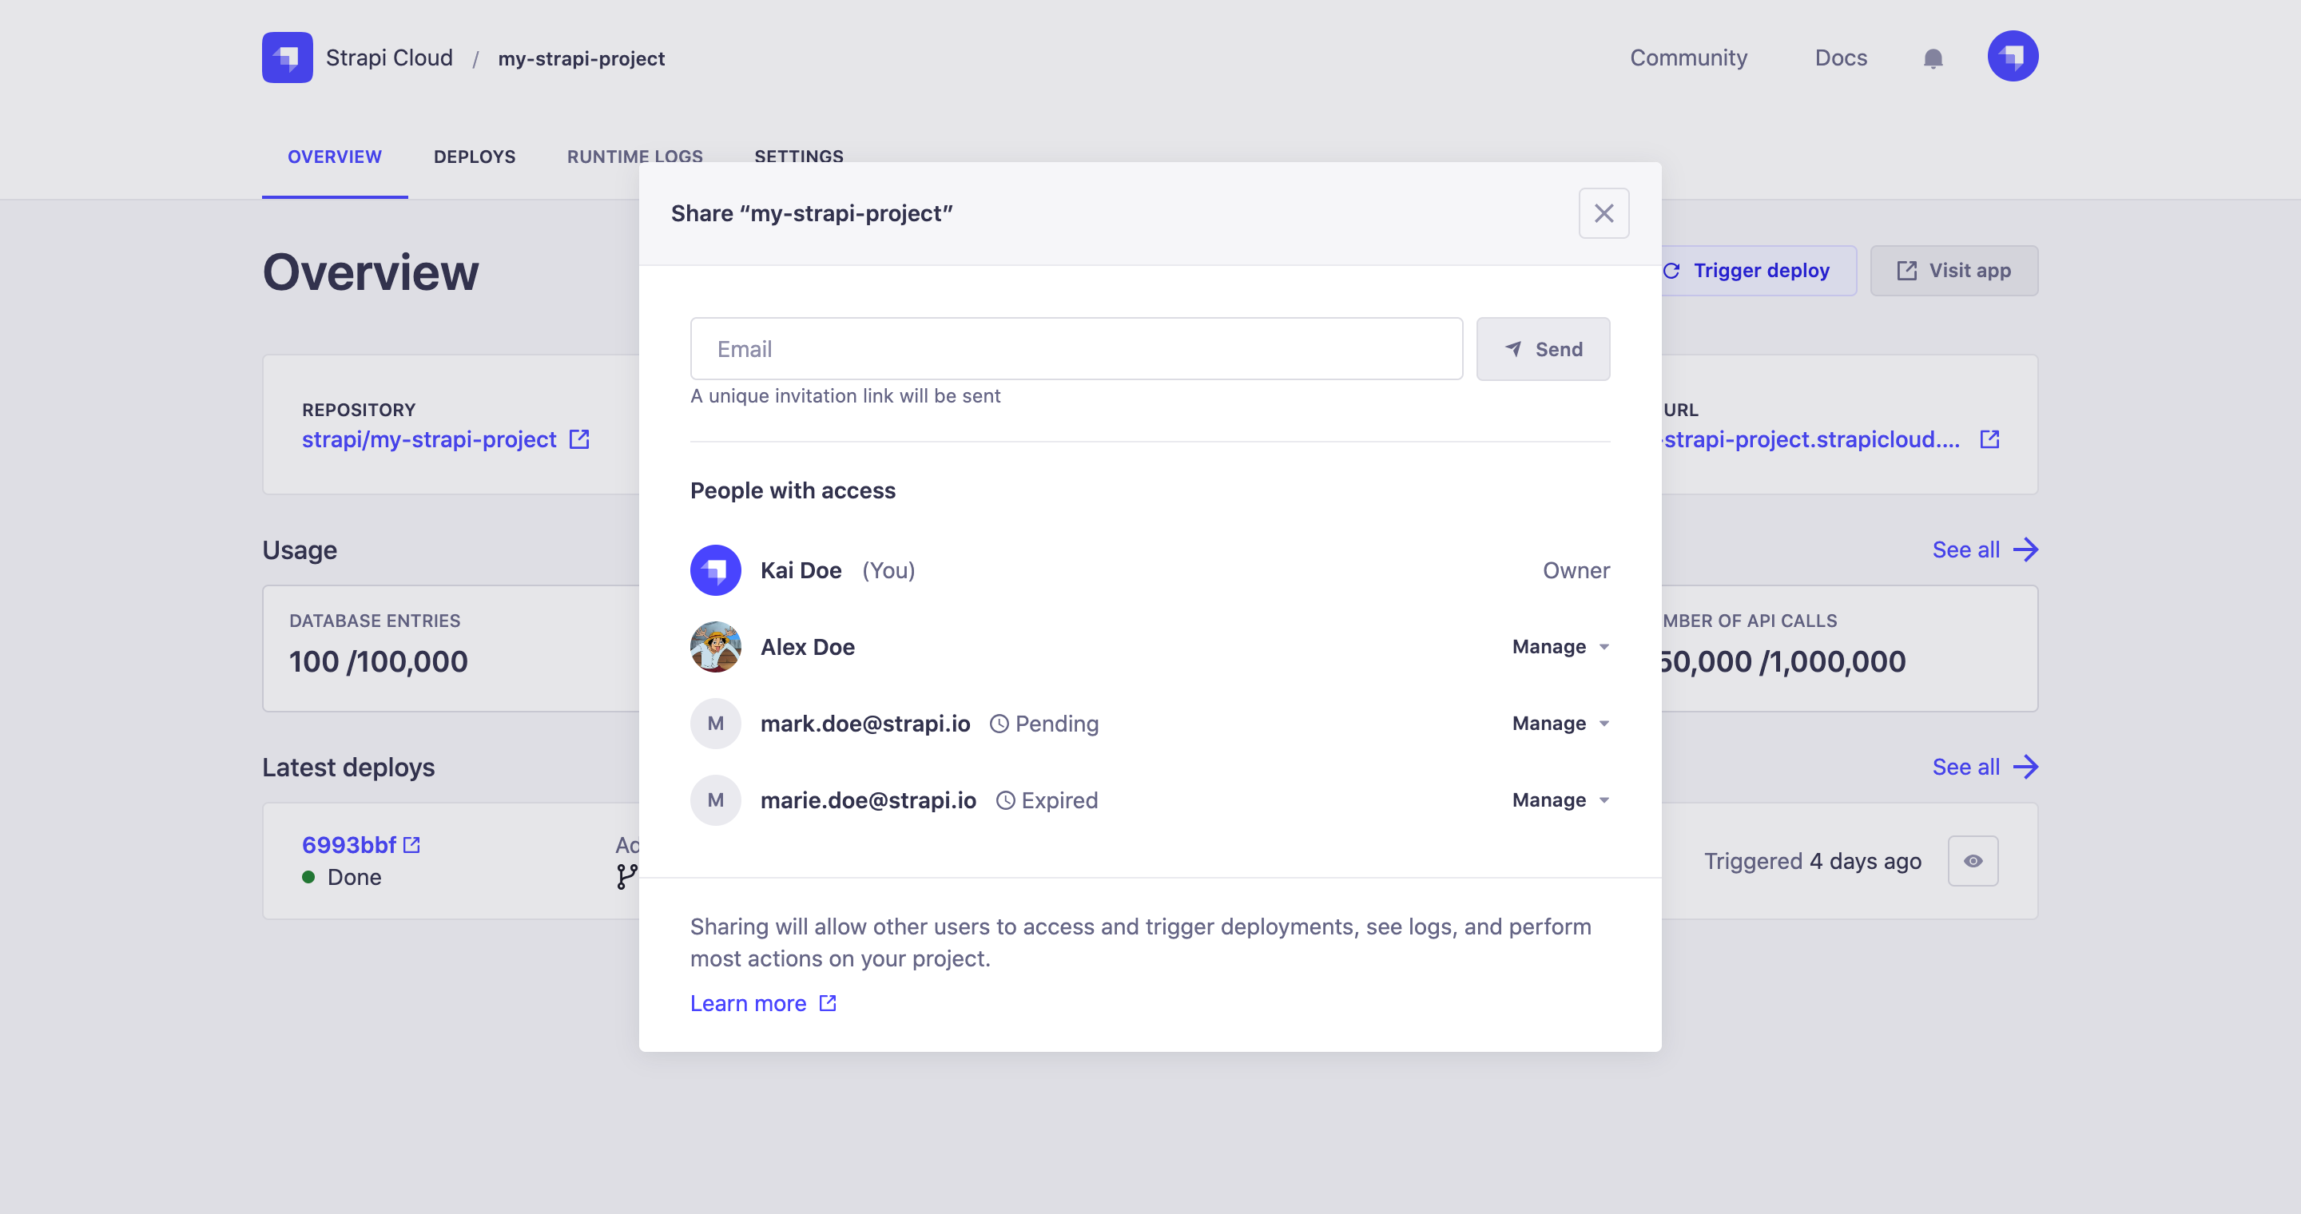
Task: Click the RUNTIME LOGS tab
Action: [634, 155]
